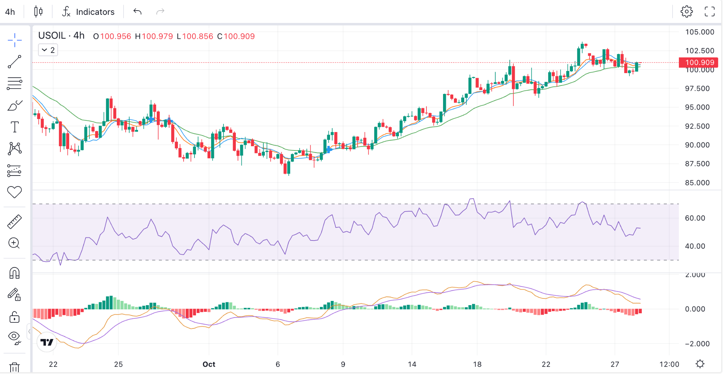Click the 105.000 price scale label

click(x=699, y=32)
